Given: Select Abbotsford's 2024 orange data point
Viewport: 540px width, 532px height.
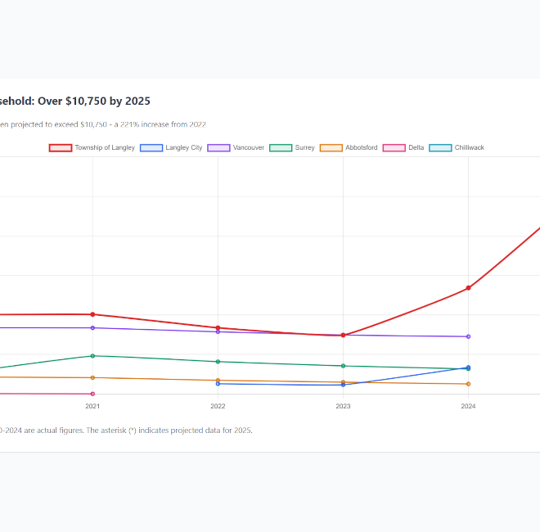Looking at the screenshot, I should [x=468, y=384].
